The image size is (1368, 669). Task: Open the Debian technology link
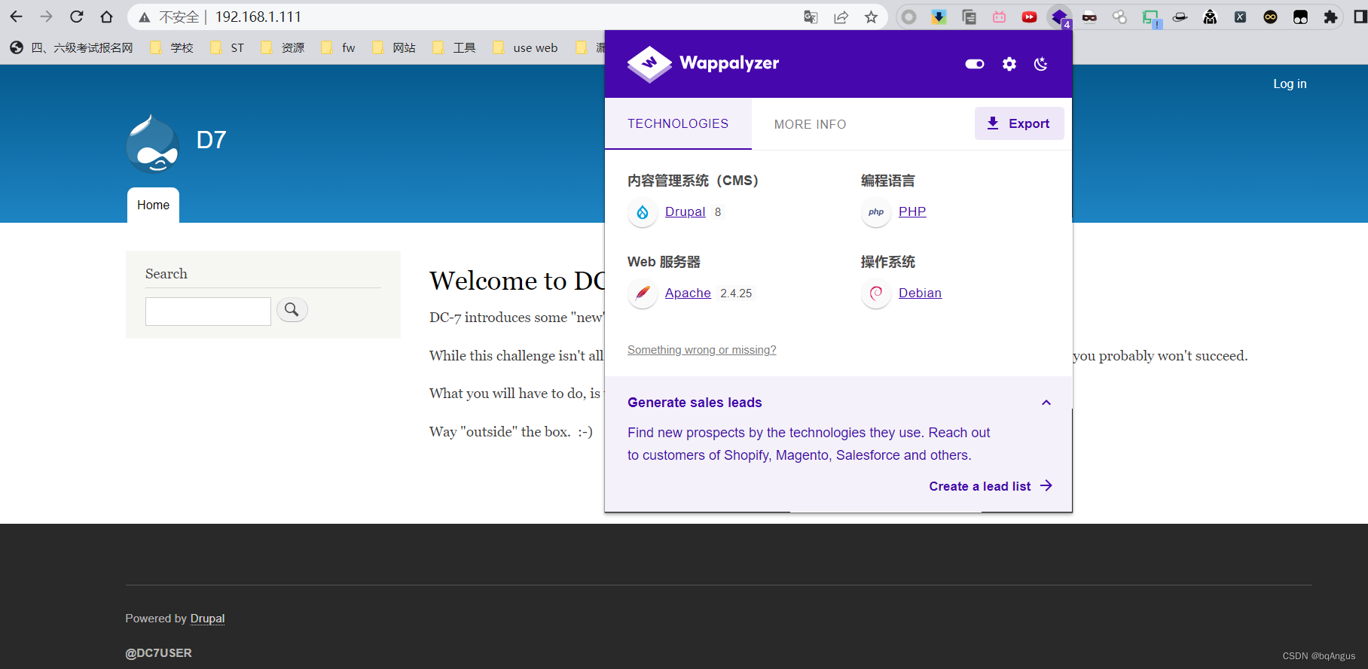[x=920, y=293]
